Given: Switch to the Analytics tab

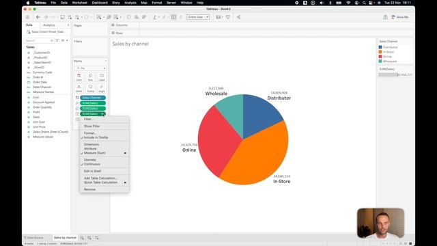Looking at the screenshot, I should pyautogui.click(x=49, y=25).
